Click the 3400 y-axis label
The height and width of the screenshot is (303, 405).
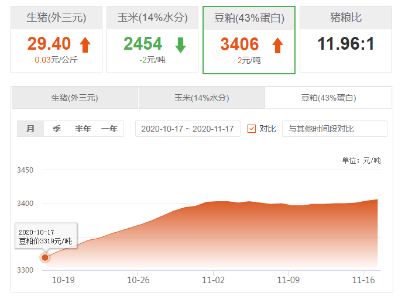coord(25,204)
